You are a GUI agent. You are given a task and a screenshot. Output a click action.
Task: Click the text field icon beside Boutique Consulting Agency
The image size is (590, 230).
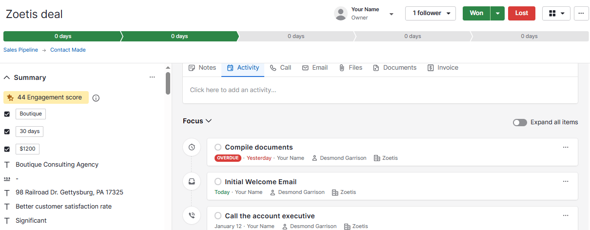pos(7,165)
